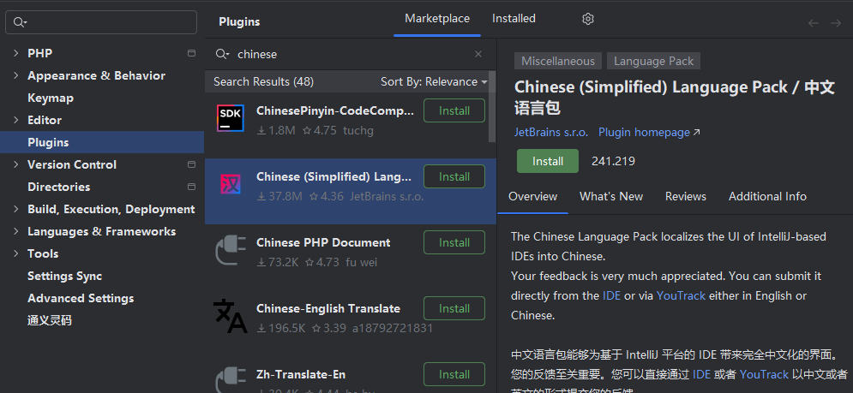Open the Overview tab

point(532,196)
